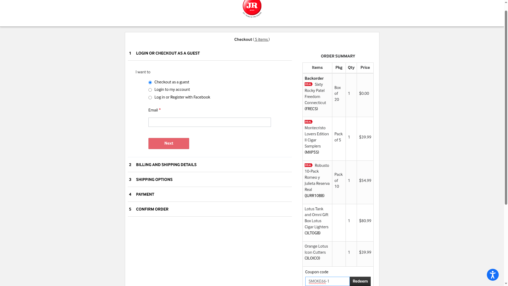508x286 pixels.
Task: Open the accessibility widget icon
Action: tap(492, 275)
